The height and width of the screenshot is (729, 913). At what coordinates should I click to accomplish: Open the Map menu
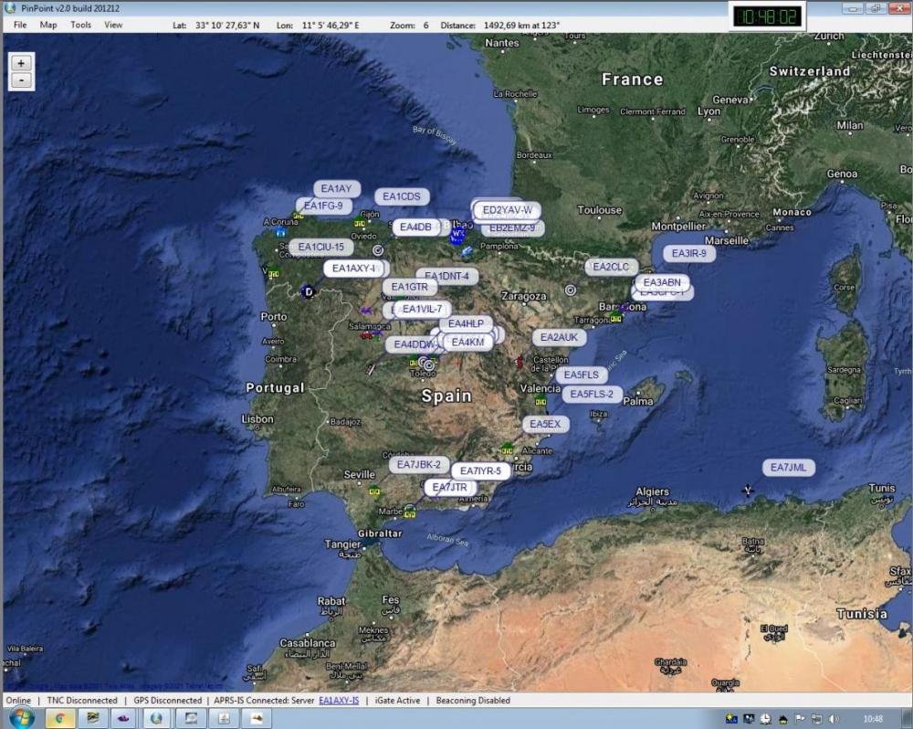pos(48,25)
